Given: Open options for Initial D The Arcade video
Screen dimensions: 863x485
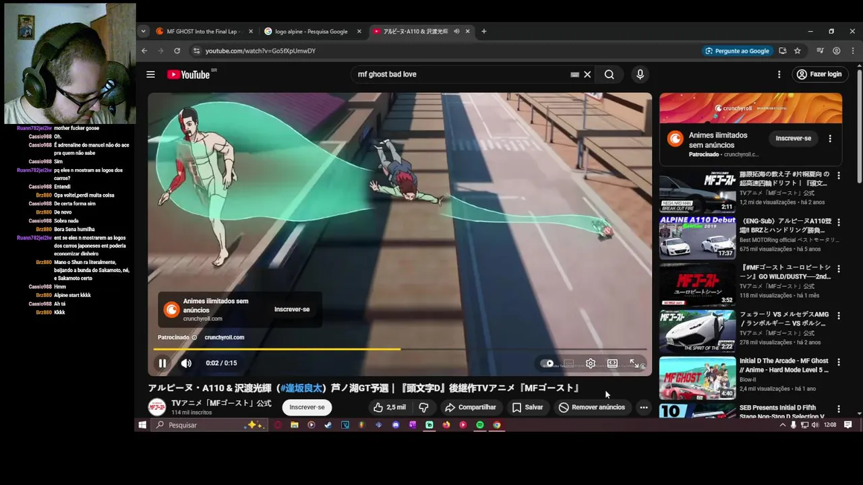Looking at the screenshot, I should click(839, 362).
